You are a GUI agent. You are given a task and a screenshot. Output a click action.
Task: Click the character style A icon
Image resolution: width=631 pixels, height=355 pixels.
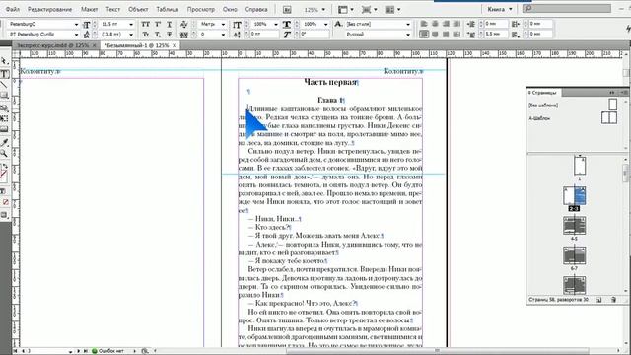338,24
